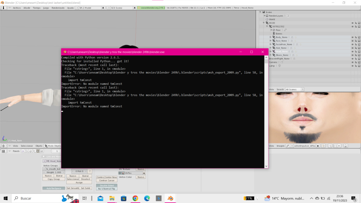Image resolution: width=361 pixels, height=203 pixels.
Task: Switch to Object panels icon
Action: [x=34, y=151]
